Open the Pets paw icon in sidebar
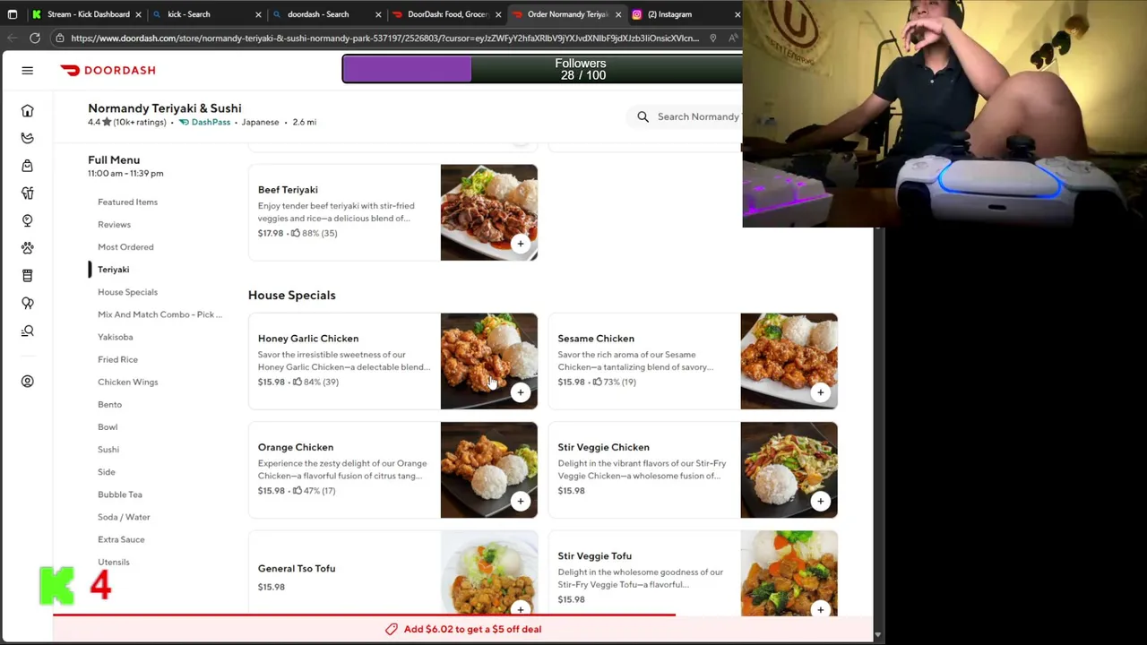1147x645 pixels. click(x=27, y=247)
